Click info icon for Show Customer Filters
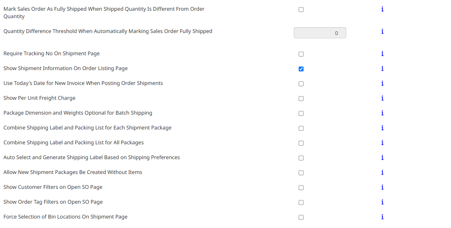451x228 pixels. click(382, 187)
